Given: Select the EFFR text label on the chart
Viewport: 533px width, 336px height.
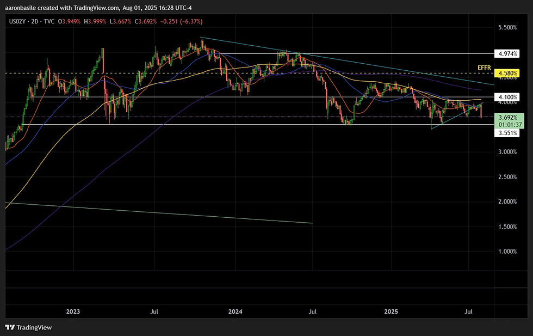Looking at the screenshot, I should point(483,68).
